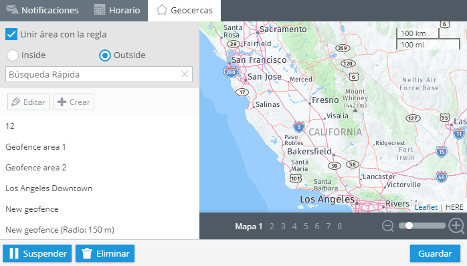Image resolution: width=467 pixels, height=266 pixels.
Task: Select the Geocercas tab
Action: click(x=185, y=11)
